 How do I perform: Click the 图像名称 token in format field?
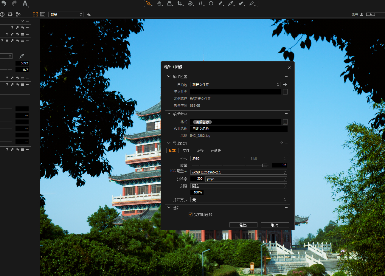tap(202, 122)
